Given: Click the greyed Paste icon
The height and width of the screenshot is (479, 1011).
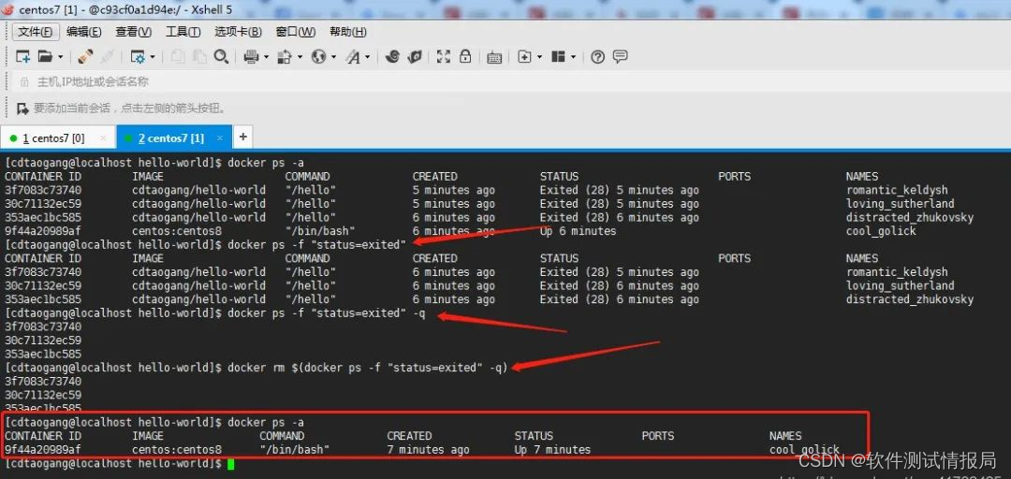Looking at the screenshot, I should point(199,57).
